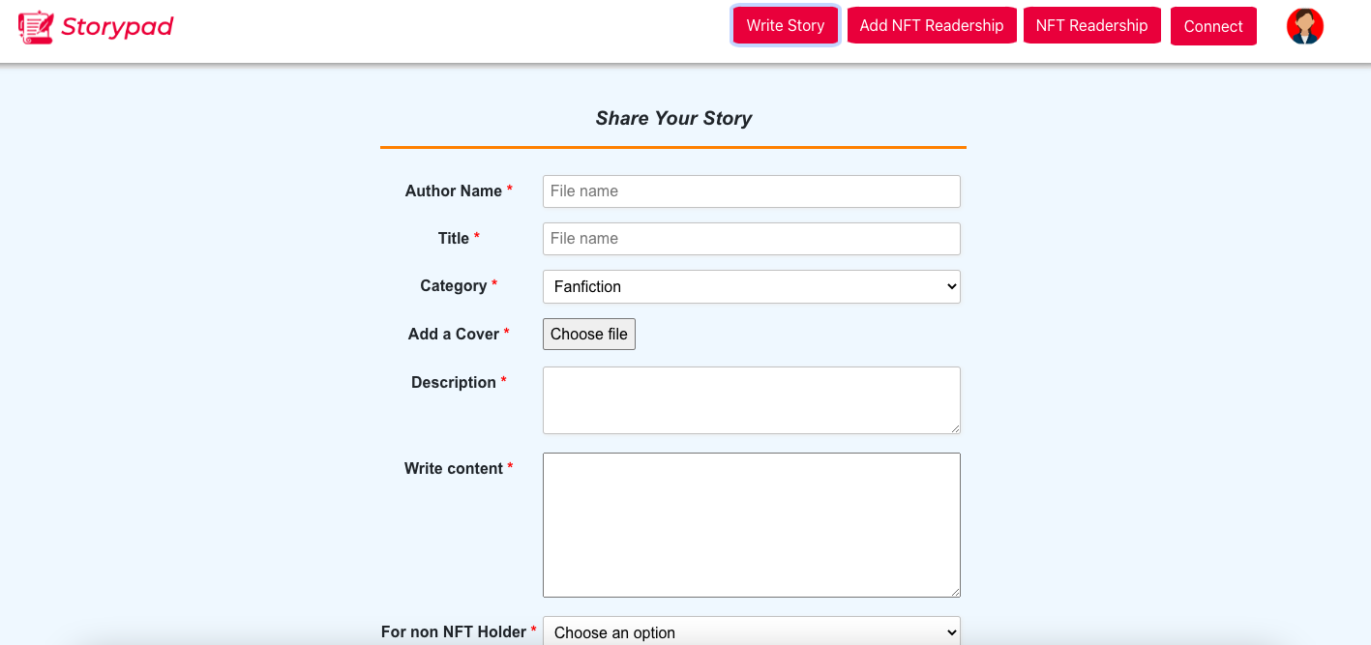Image resolution: width=1371 pixels, height=645 pixels.
Task: Open the user profile avatar icon
Action: pyautogui.click(x=1305, y=26)
